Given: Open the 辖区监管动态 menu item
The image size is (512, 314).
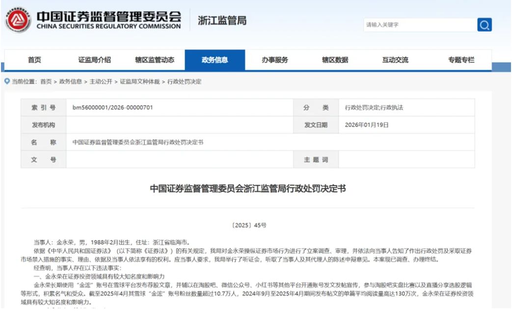Looking at the screenshot, I should coord(155,59).
